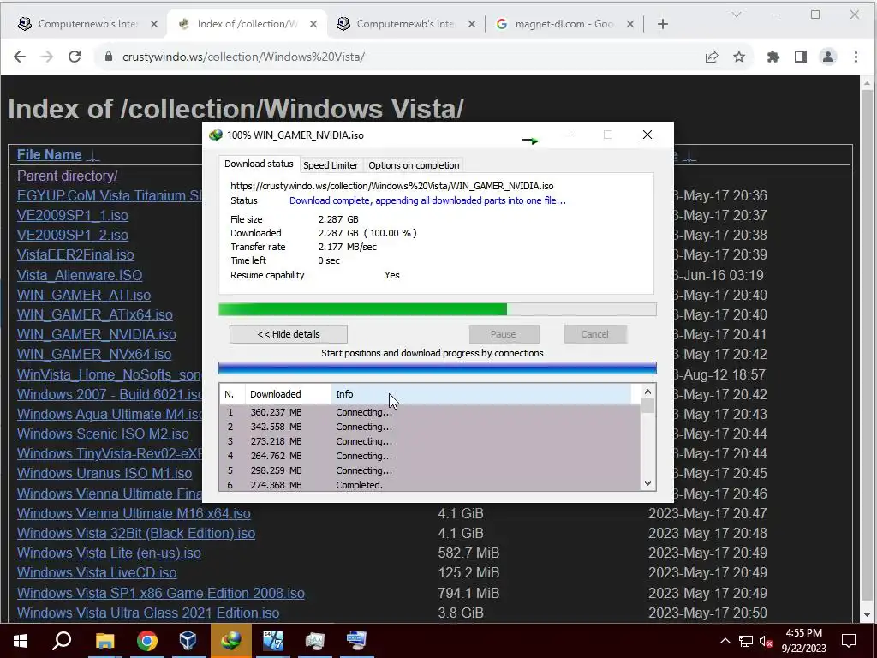Image resolution: width=877 pixels, height=658 pixels.
Task: Switch to the Speed Limiter tab
Action: coord(331,165)
